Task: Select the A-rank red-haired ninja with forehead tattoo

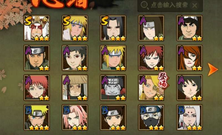Action: click(x=151, y=58)
